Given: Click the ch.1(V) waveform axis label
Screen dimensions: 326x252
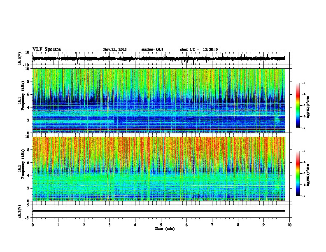Looking at the screenshot, I should 19,58.
